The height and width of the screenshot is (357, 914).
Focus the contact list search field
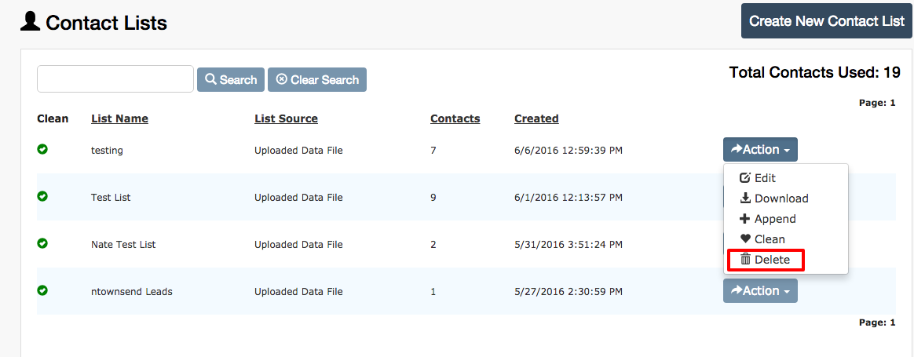point(115,78)
